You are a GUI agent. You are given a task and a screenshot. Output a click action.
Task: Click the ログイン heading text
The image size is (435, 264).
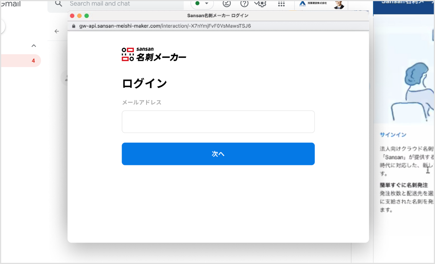pos(144,83)
